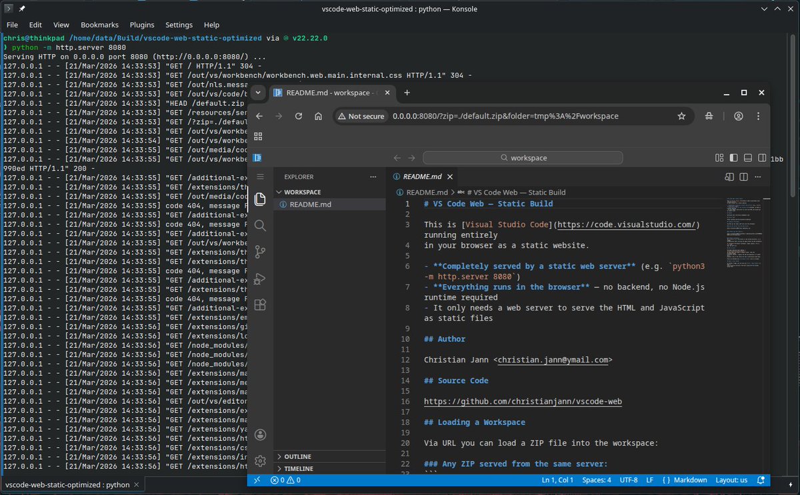Open Konsole Bookmarks menu

coord(99,25)
